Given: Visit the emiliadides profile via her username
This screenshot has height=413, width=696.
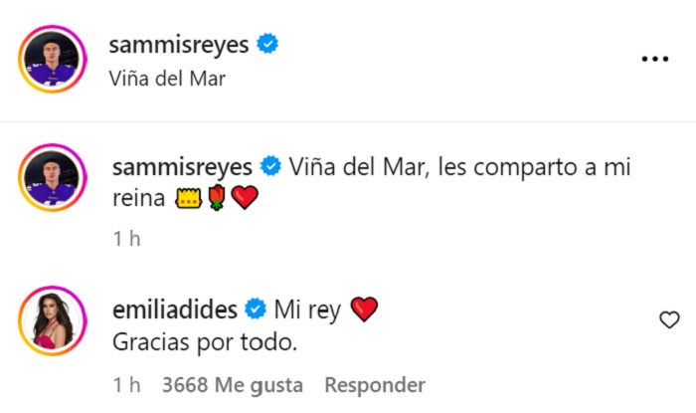Looking at the screenshot, I should pyautogui.click(x=177, y=310).
